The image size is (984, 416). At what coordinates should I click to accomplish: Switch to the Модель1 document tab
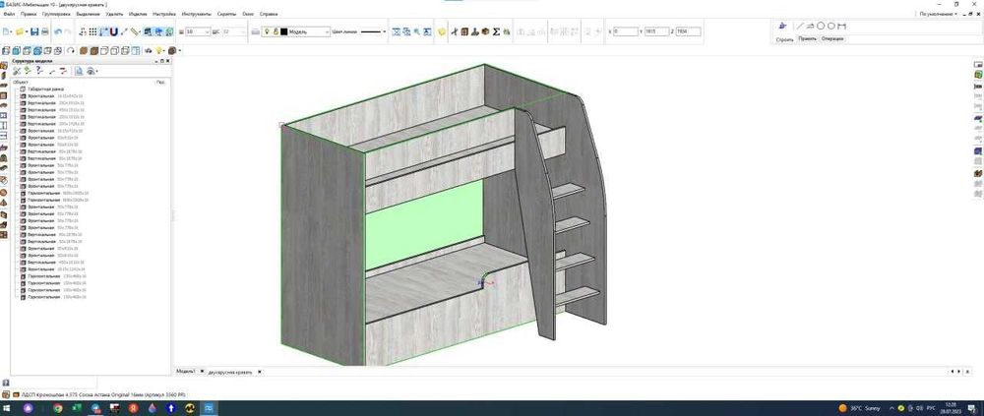coord(186,372)
